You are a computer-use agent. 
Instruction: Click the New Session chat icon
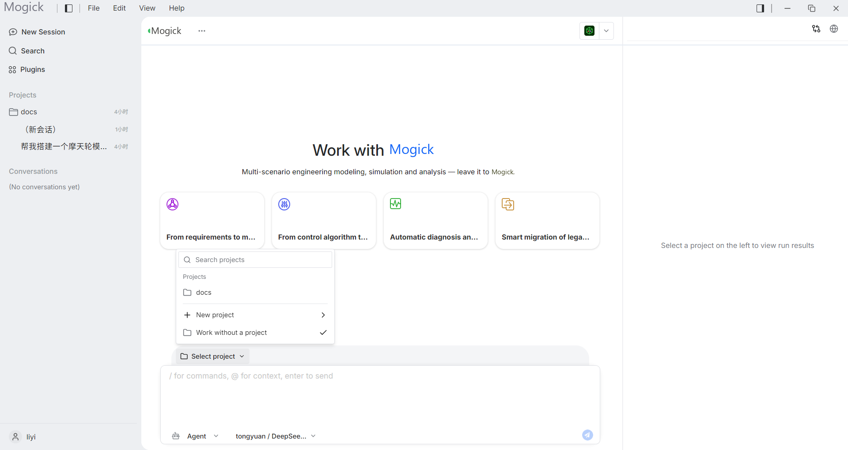(x=13, y=32)
